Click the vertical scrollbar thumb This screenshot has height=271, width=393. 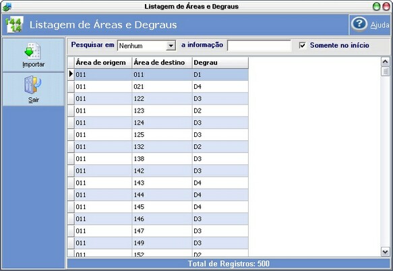385,71
